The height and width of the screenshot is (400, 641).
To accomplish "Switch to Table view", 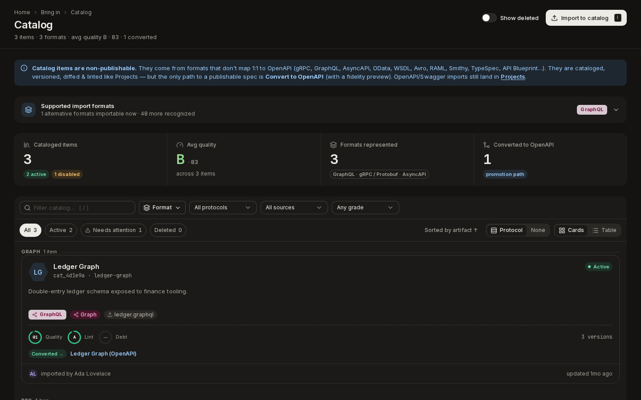I will point(604,230).
